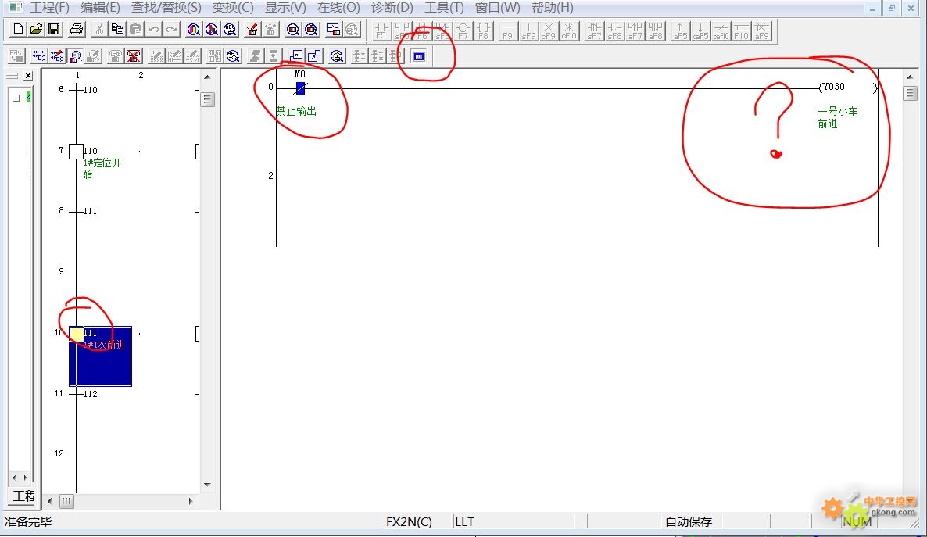
Task: Click the ABC character string search icon
Action: coord(230,29)
